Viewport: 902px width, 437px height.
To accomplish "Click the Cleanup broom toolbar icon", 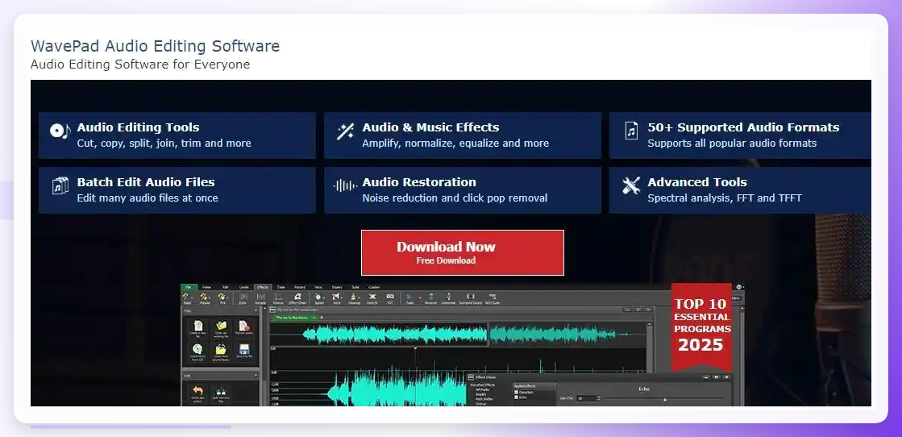I will 353,297.
